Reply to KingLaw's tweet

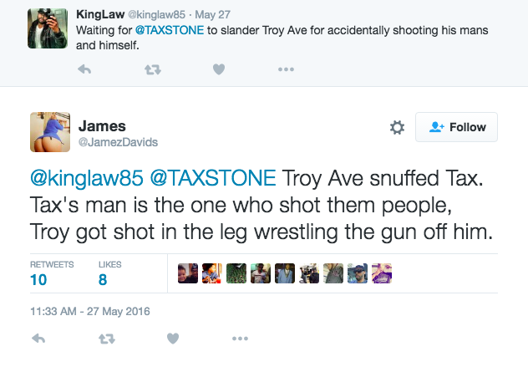84,70
